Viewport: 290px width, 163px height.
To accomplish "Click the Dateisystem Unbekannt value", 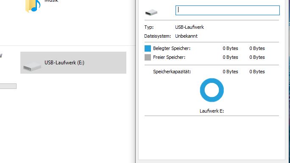I will (186, 36).
